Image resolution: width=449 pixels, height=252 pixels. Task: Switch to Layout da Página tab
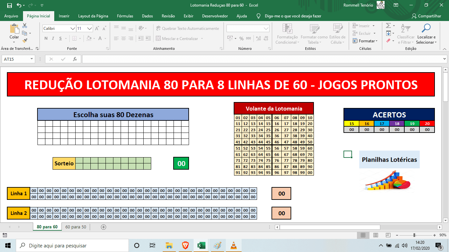tap(93, 16)
